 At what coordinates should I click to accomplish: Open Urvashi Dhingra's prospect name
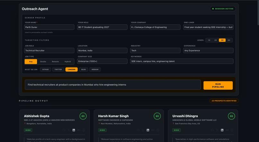coord(185,116)
